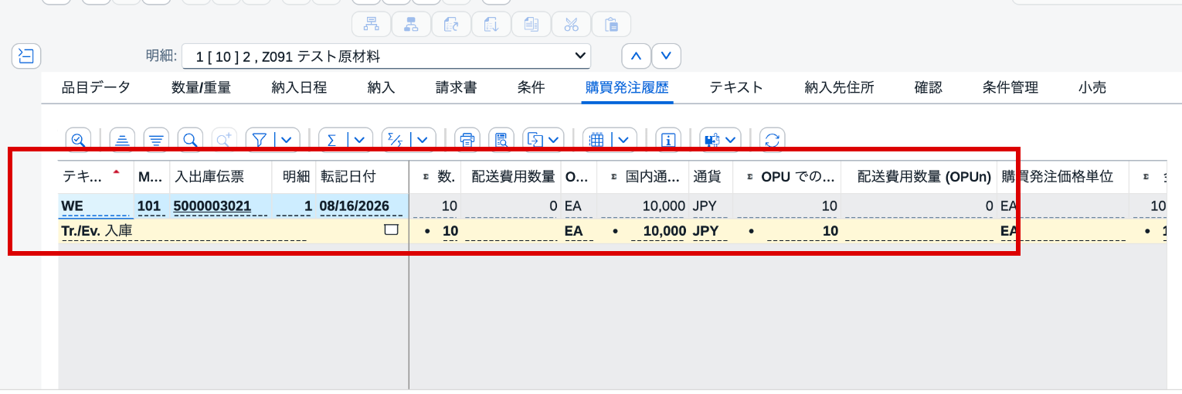
Task: Open the 小売 tab
Action: coord(1092,88)
